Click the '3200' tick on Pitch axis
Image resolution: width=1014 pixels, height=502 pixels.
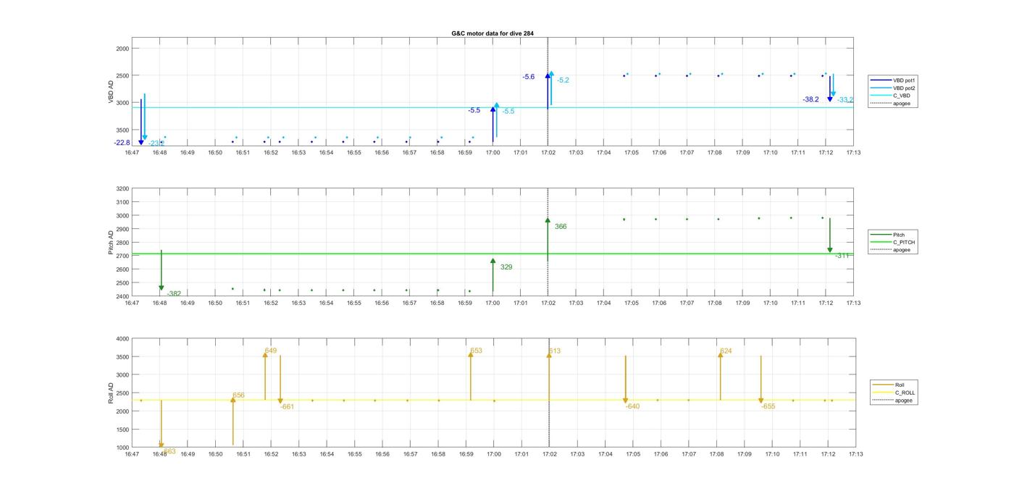point(122,188)
